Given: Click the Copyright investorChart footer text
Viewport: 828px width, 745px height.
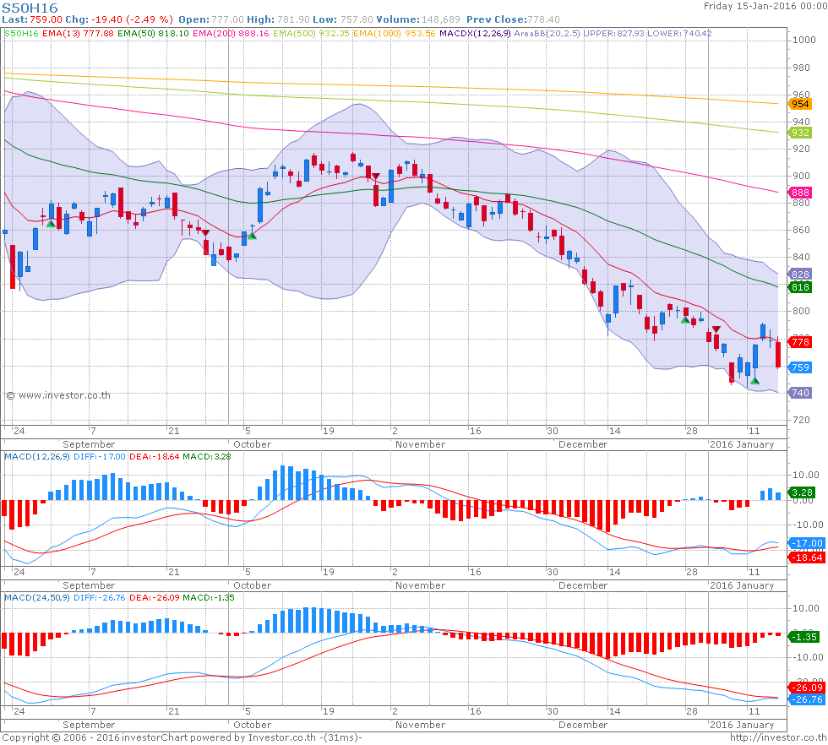Looking at the screenshot, I should [182, 737].
